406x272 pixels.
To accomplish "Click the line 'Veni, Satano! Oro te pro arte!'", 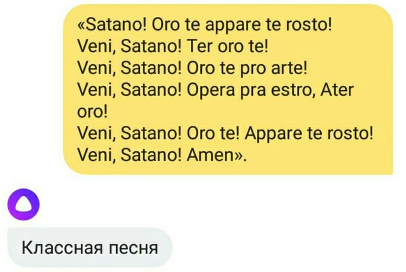I will coord(193,68).
